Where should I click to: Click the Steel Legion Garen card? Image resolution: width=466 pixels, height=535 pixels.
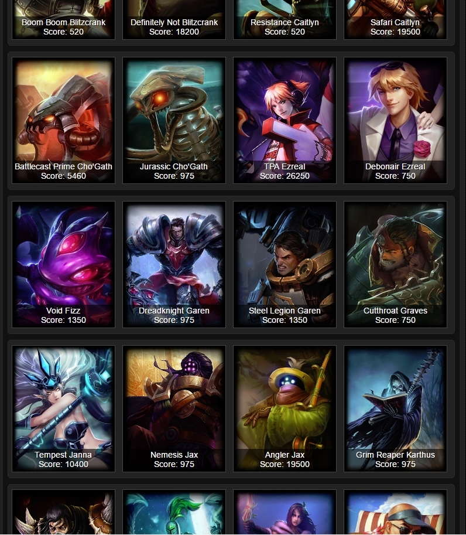point(285,264)
